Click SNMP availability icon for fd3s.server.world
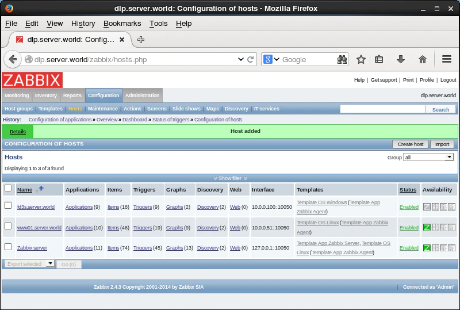Screen dimensions: 460x310 pyautogui.click(x=435, y=207)
